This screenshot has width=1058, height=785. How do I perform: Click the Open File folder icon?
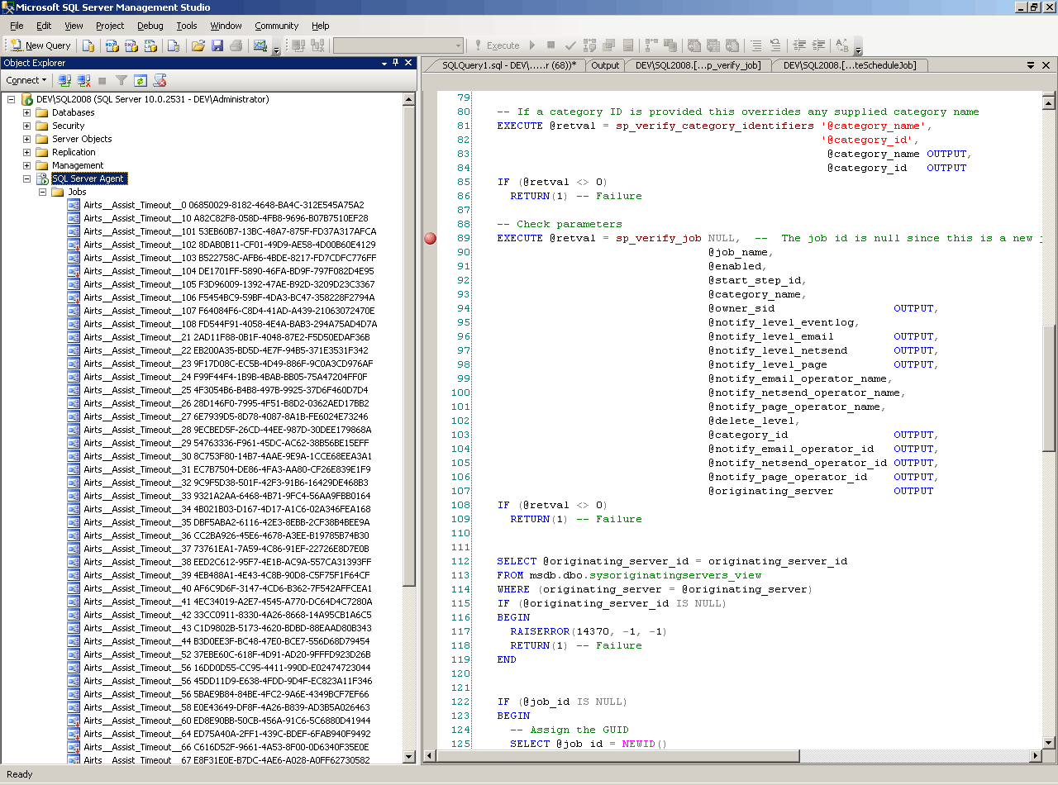(x=198, y=46)
